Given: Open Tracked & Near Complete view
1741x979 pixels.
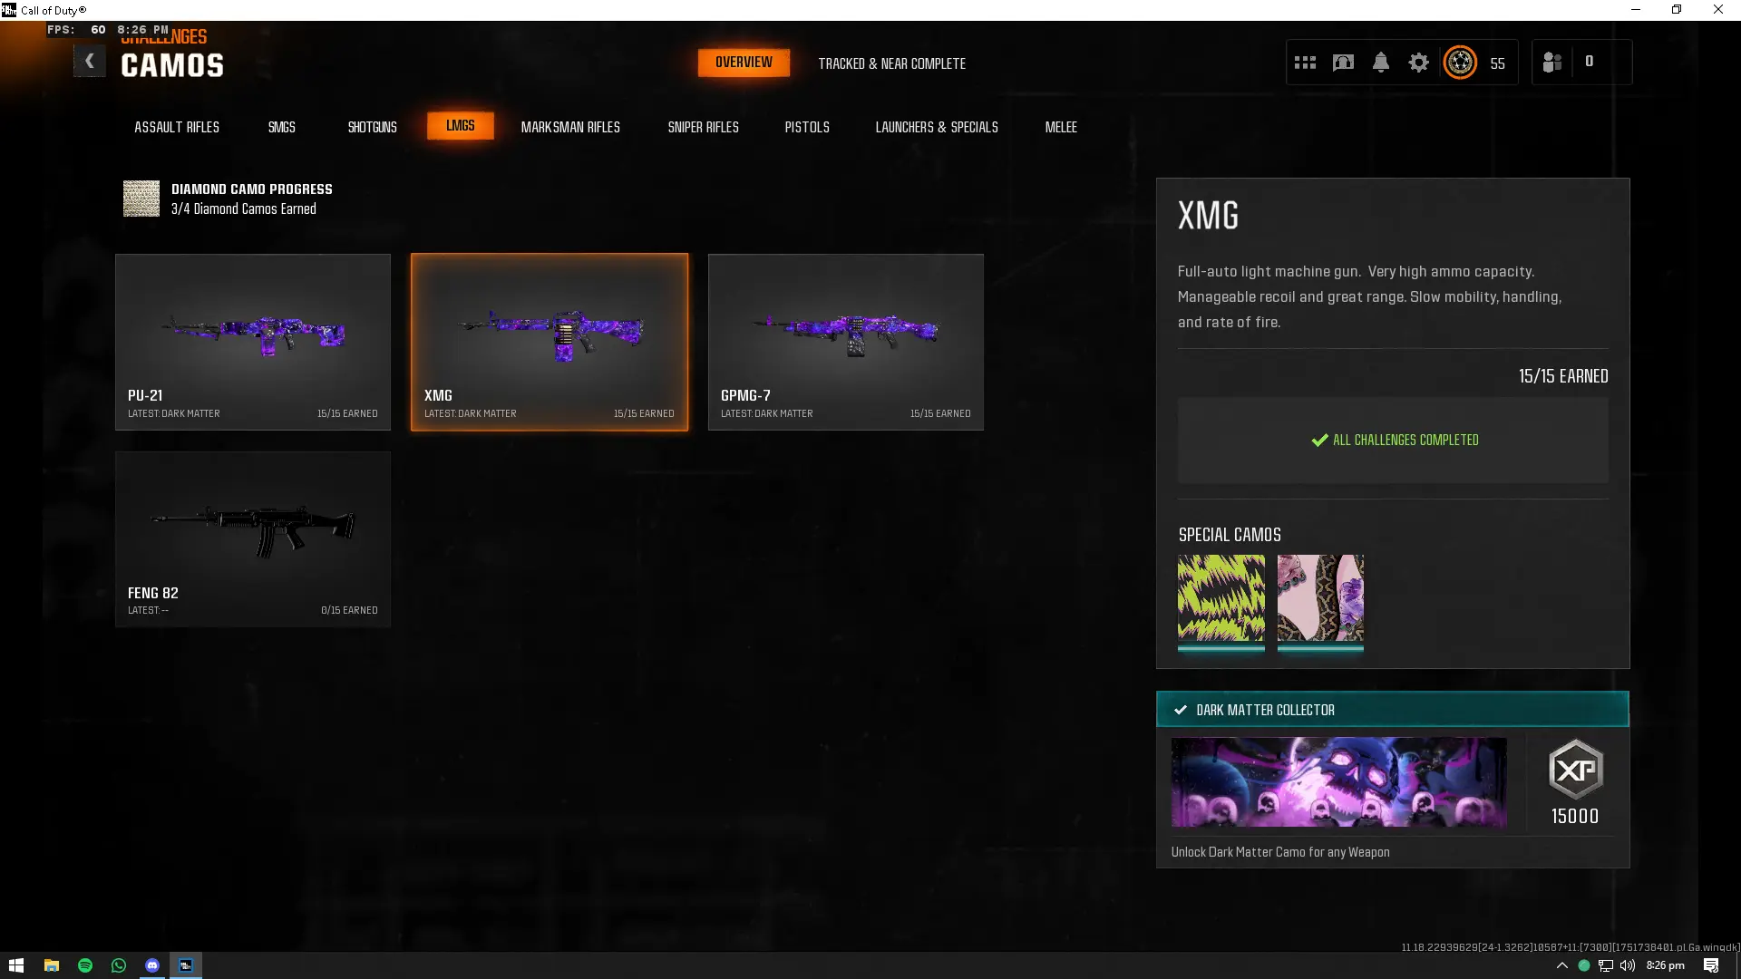Looking at the screenshot, I should coord(891,63).
